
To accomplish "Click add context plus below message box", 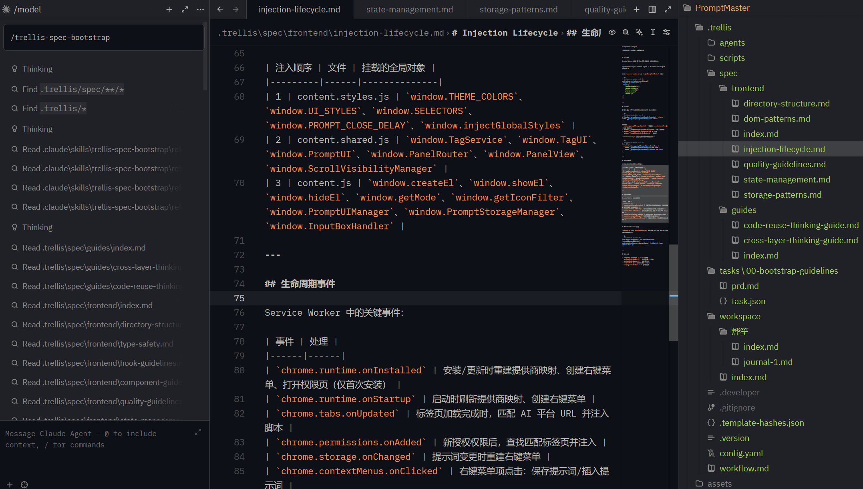I will pos(10,485).
